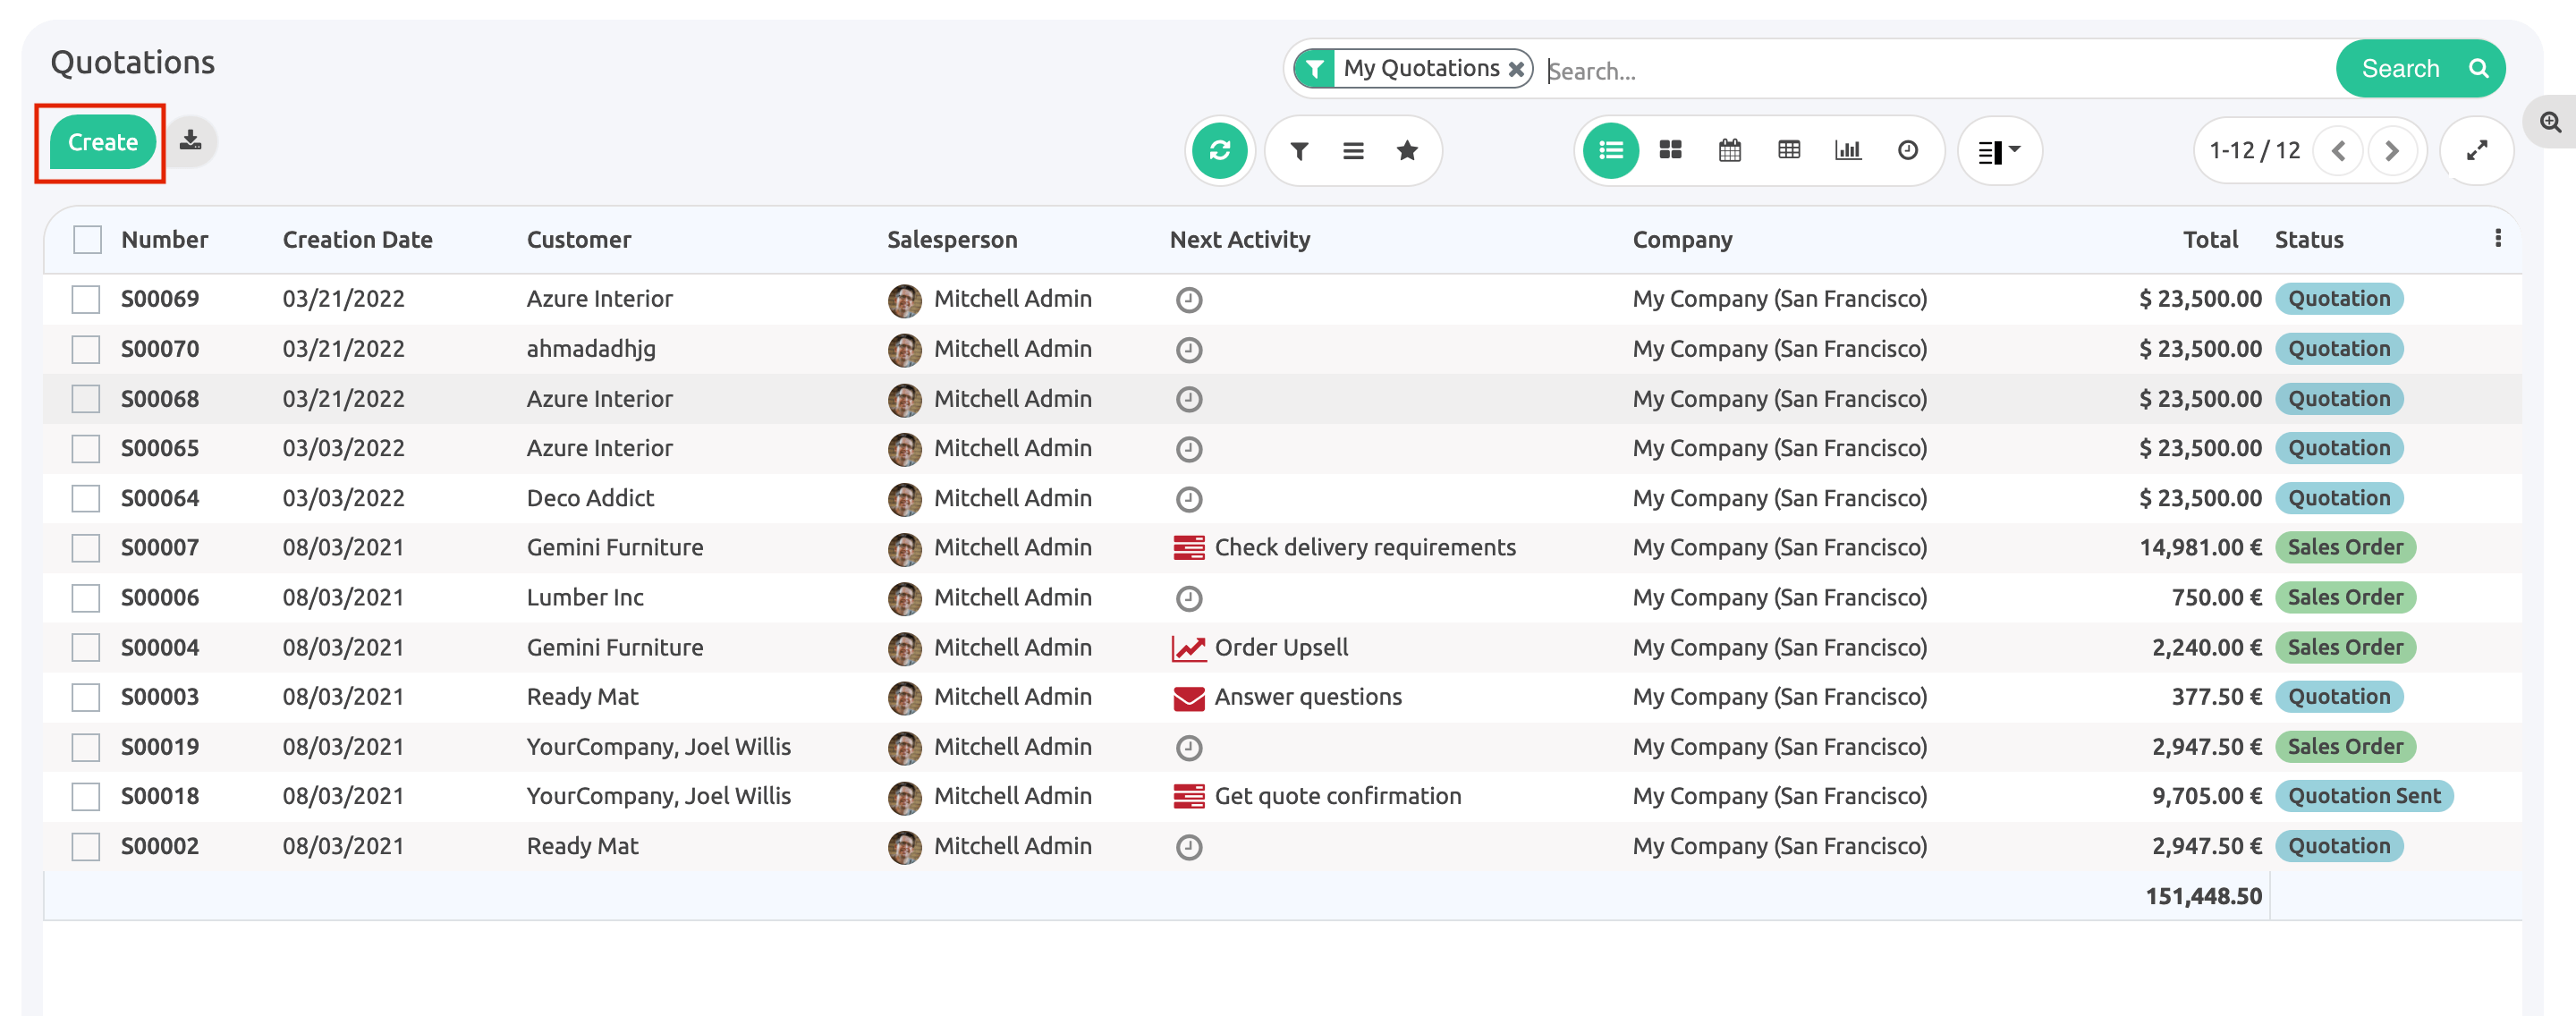This screenshot has width=2576, height=1016.
Task: Tick the select-all checkbox in header
Action: click(x=87, y=240)
